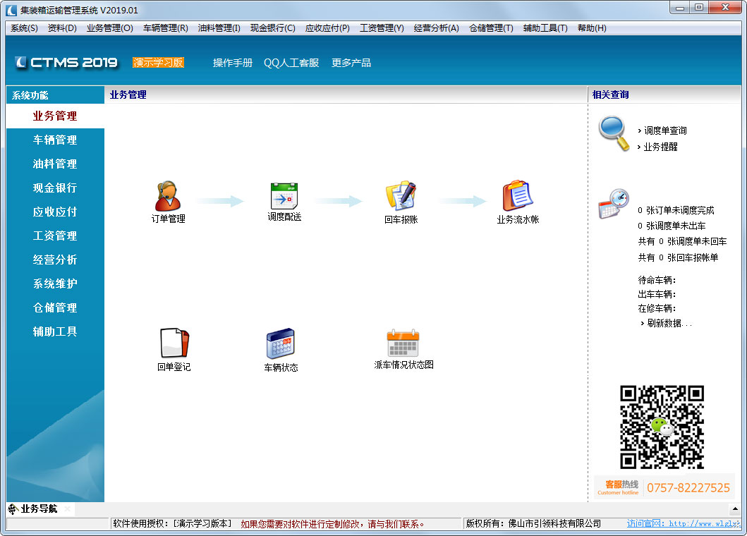747x536 pixels.
Task: Click the CTMS 2019 logo
Action: pos(66,62)
